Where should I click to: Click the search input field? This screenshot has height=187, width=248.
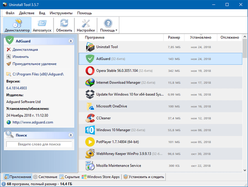[39, 144]
